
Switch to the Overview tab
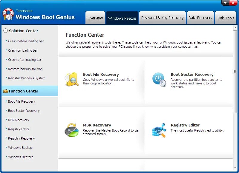pos(95,18)
